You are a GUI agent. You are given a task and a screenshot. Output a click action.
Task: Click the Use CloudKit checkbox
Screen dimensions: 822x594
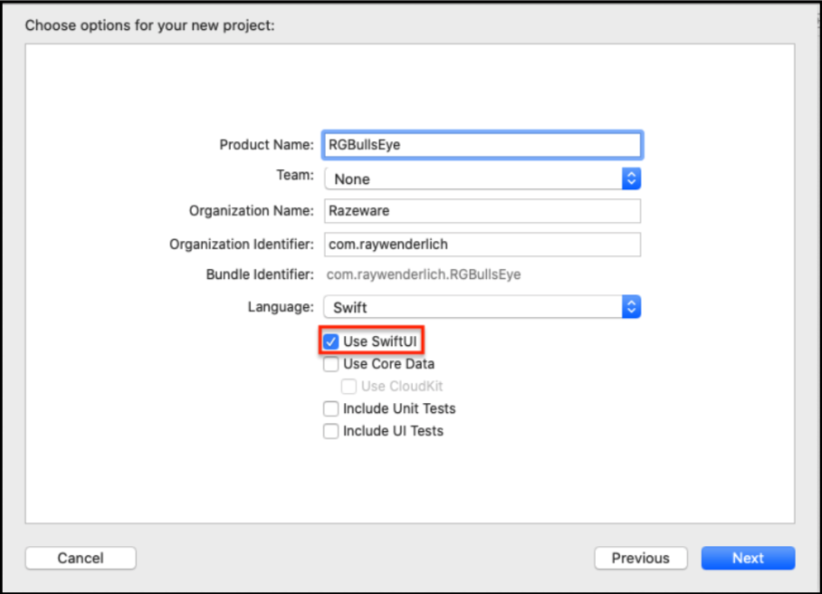(349, 387)
